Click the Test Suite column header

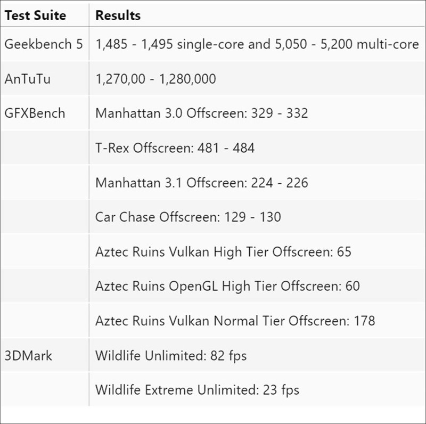35,15
